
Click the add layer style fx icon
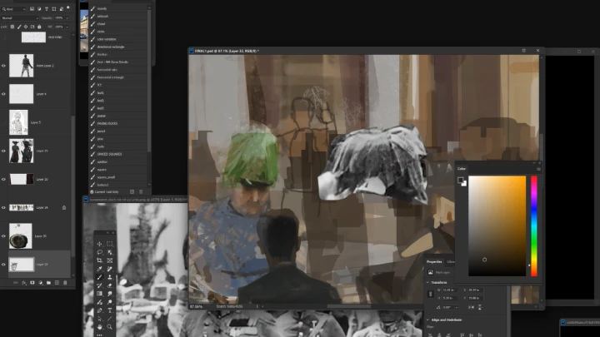[23, 283]
